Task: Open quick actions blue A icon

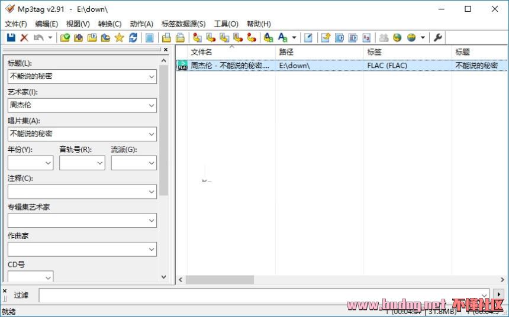Action: click(283, 38)
